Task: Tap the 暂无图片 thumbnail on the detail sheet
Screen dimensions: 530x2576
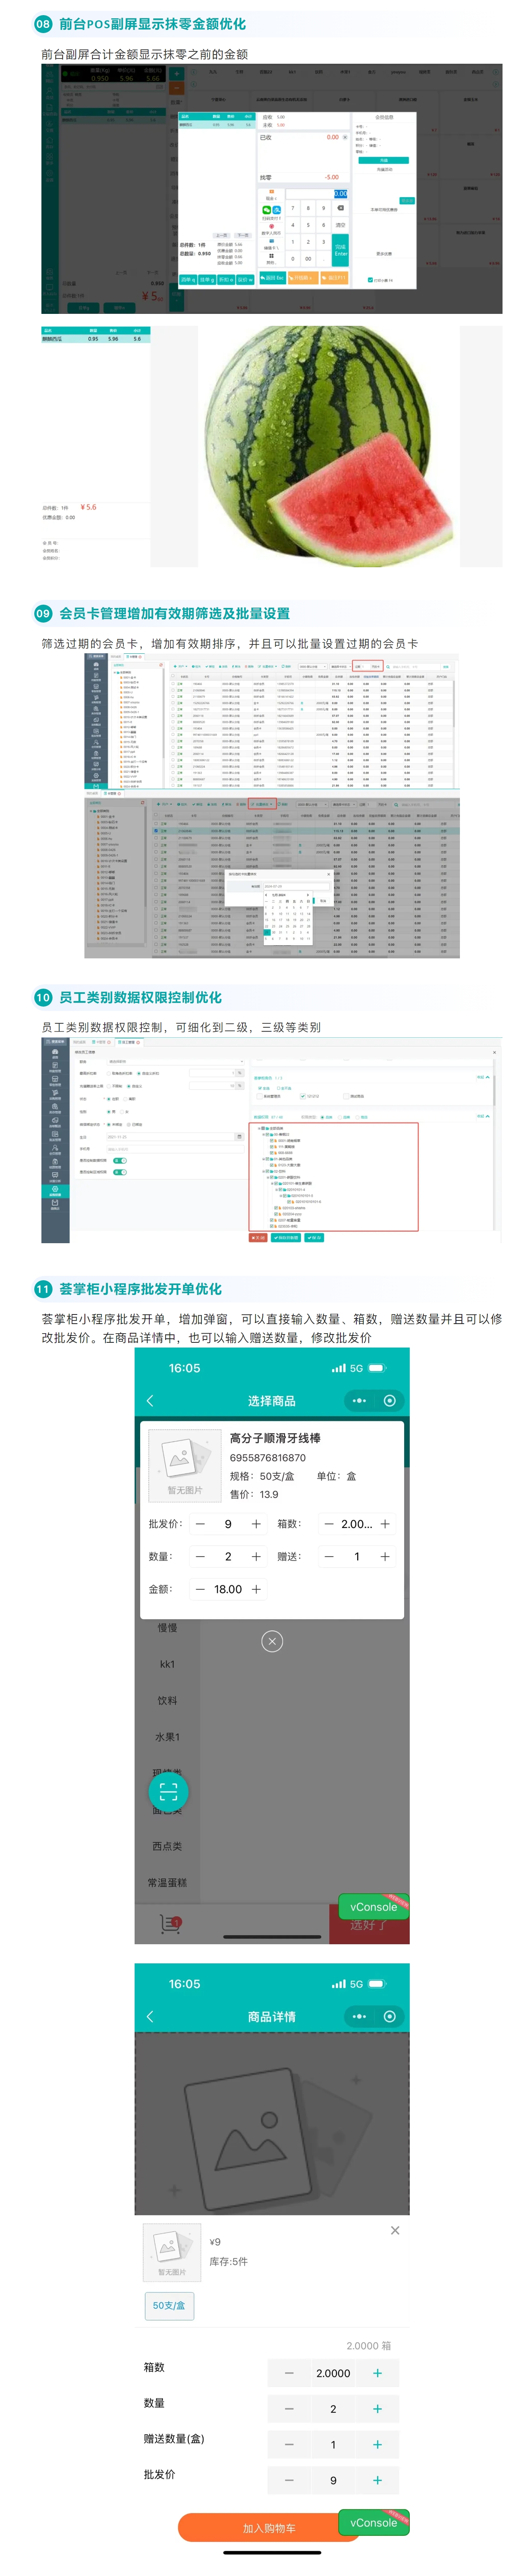Action: pos(172,2252)
